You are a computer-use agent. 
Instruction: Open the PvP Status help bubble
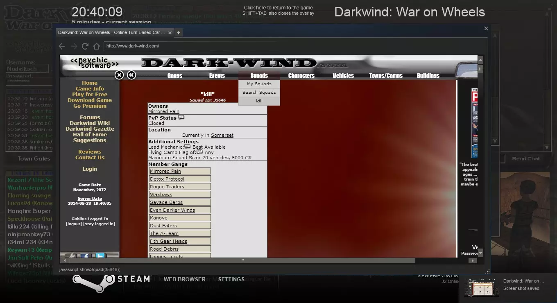tap(181, 118)
